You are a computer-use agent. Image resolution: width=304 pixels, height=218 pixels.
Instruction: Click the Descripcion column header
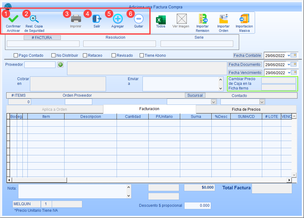click(90, 117)
